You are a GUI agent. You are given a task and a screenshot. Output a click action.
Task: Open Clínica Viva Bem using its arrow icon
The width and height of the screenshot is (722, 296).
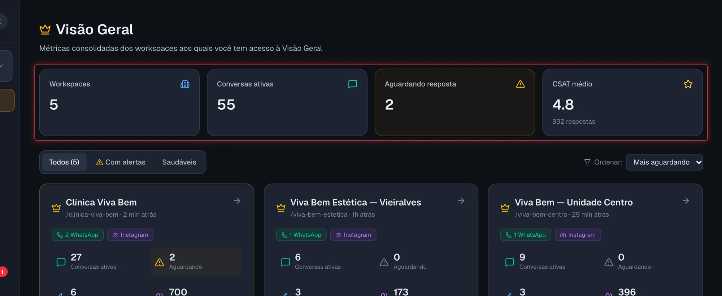(x=237, y=201)
